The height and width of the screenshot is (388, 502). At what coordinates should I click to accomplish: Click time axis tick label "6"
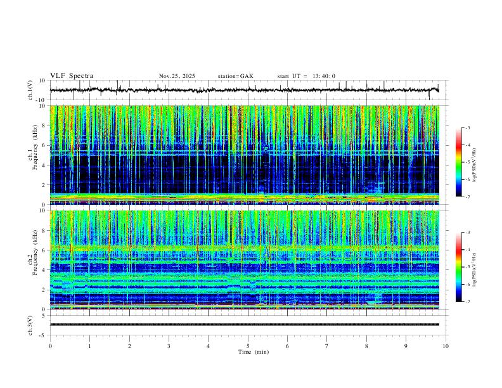pos(288,346)
